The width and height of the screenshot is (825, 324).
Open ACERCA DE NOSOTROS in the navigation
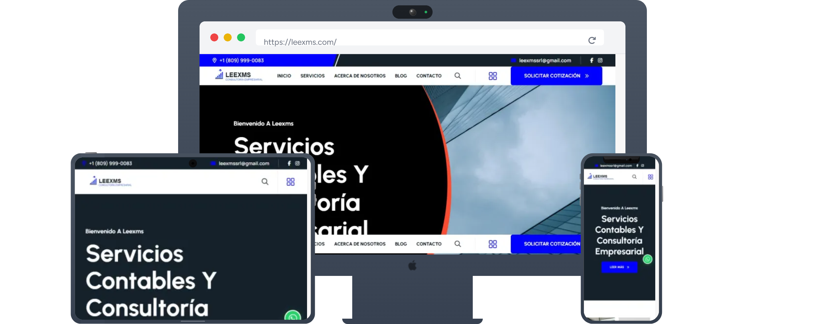click(360, 76)
